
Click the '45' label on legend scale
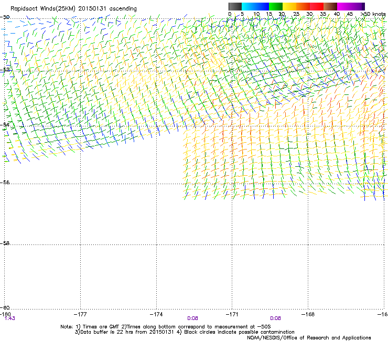point(350,14)
